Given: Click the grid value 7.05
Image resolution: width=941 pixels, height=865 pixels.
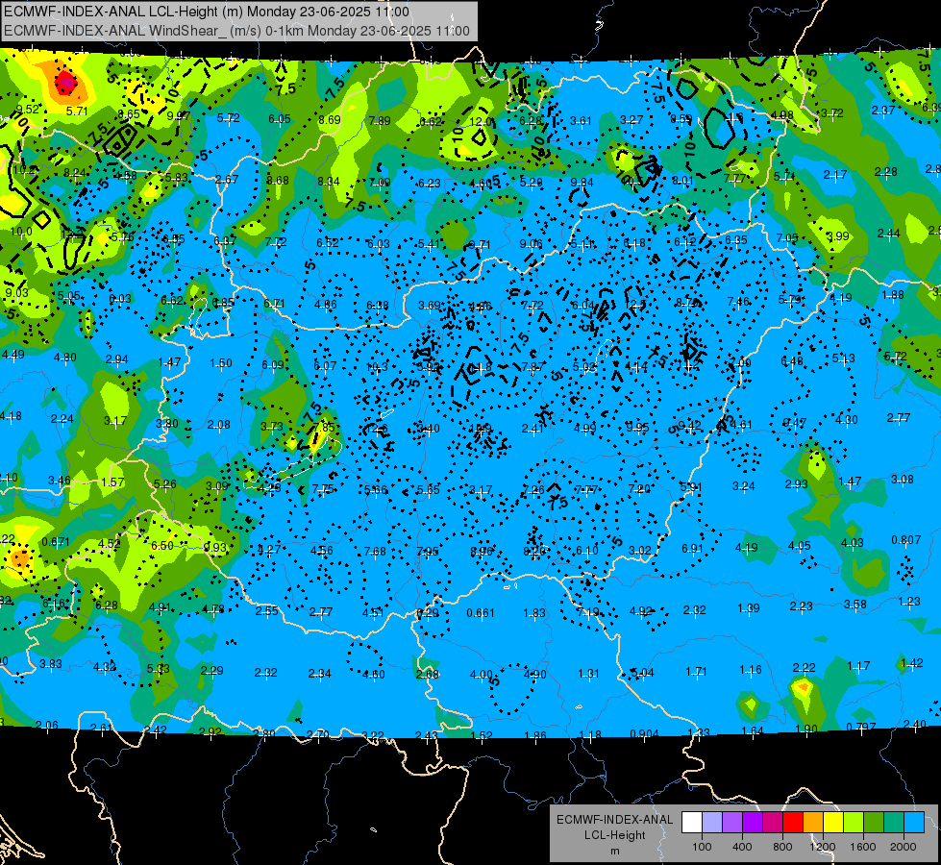Looking at the screenshot, I should pos(787,238).
